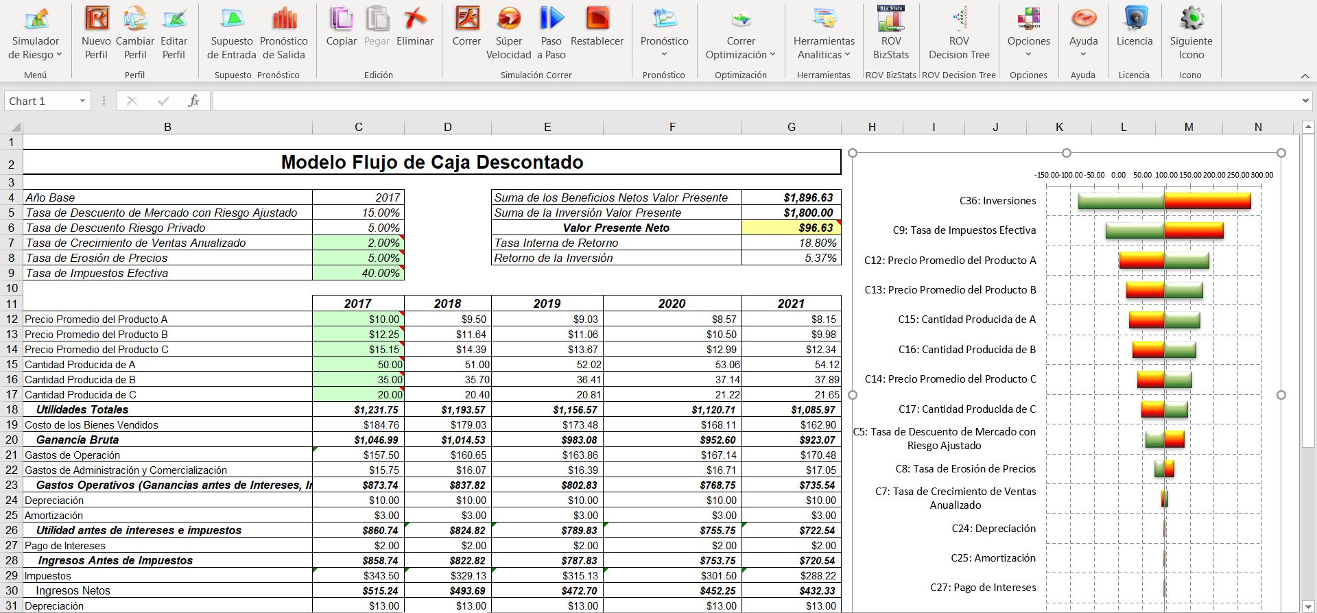
Task: Click the Insert Function fx button
Action: (x=193, y=101)
